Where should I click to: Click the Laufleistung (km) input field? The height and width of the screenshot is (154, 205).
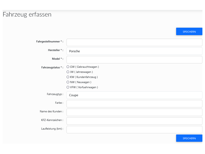(x=134, y=130)
